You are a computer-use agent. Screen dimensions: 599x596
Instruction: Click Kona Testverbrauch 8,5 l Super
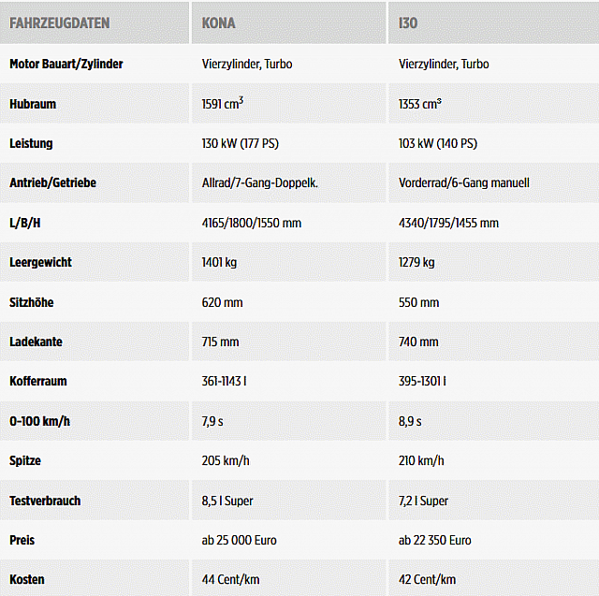point(227,501)
